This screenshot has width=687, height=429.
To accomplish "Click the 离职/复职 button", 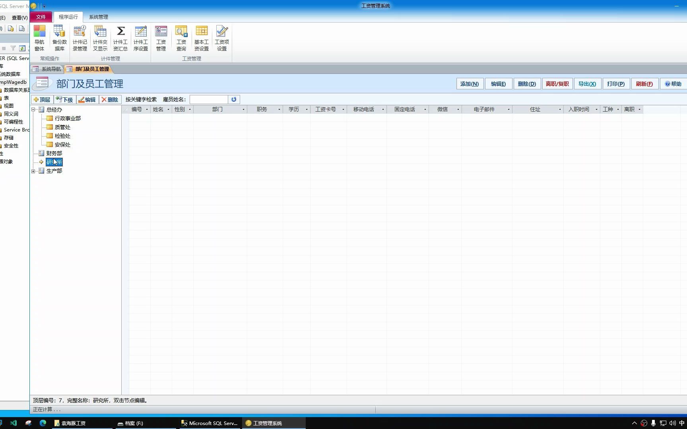I will [x=557, y=84].
